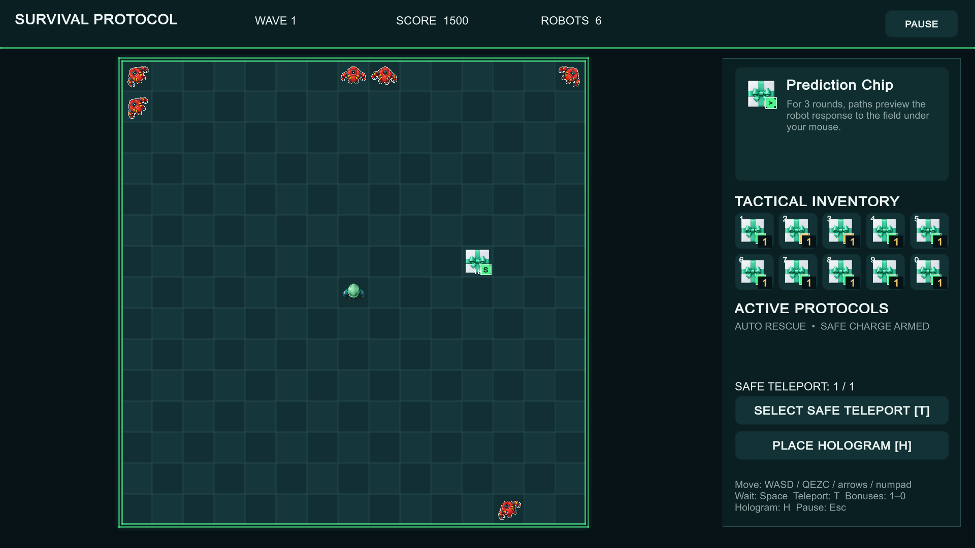Click the red robot in the top-right corner
The height and width of the screenshot is (548, 975).
[569, 76]
